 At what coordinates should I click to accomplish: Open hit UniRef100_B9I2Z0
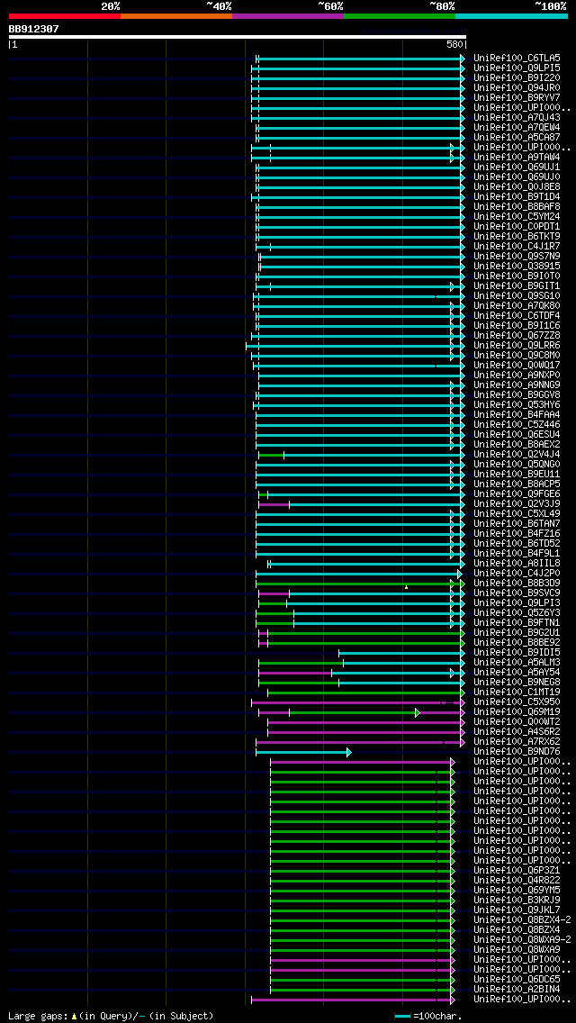pyautogui.click(x=517, y=77)
